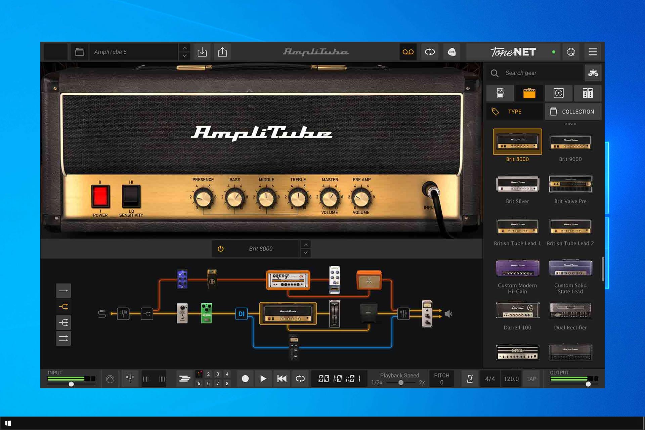Toggle the looper tape icon

point(408,52)
